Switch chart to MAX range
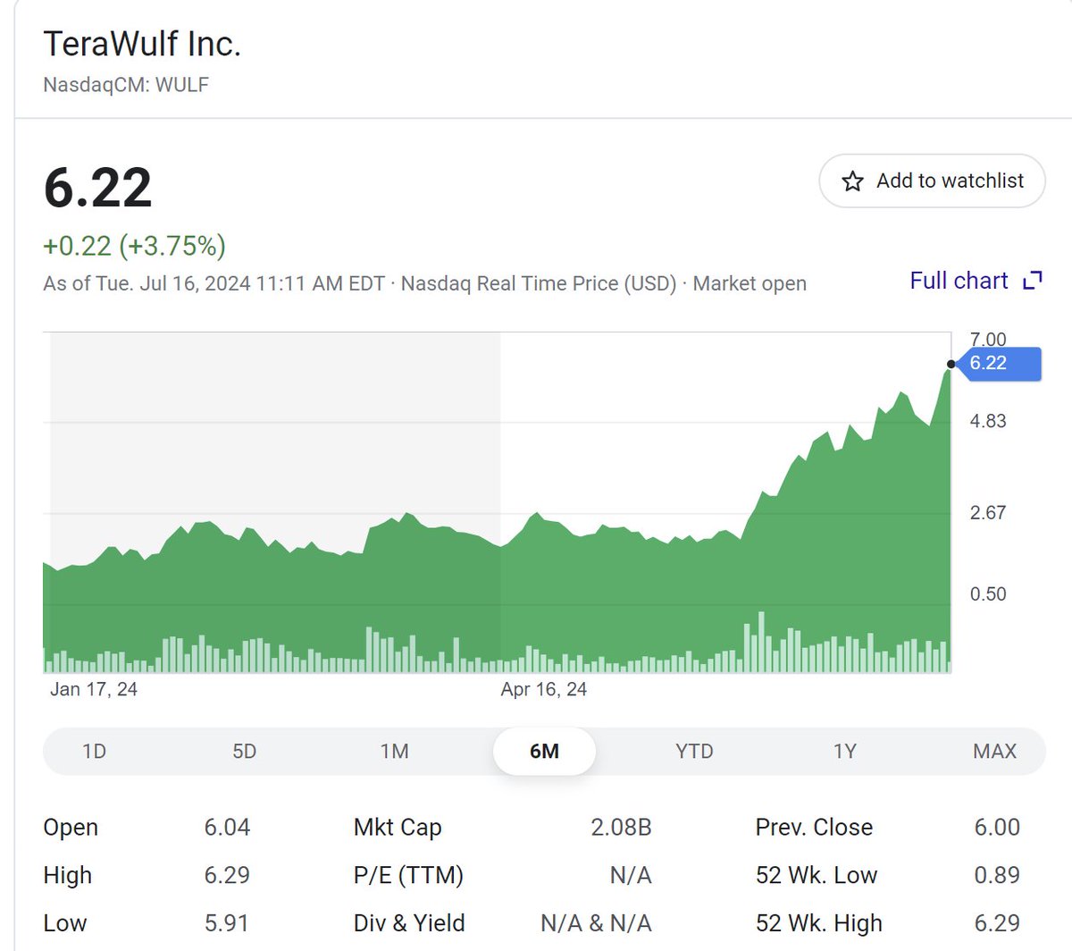 click(994, 751)
